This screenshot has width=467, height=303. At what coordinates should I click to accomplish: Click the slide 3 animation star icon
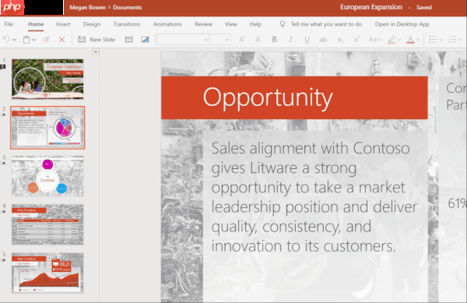pyautogui.click(x=3, y=164)
